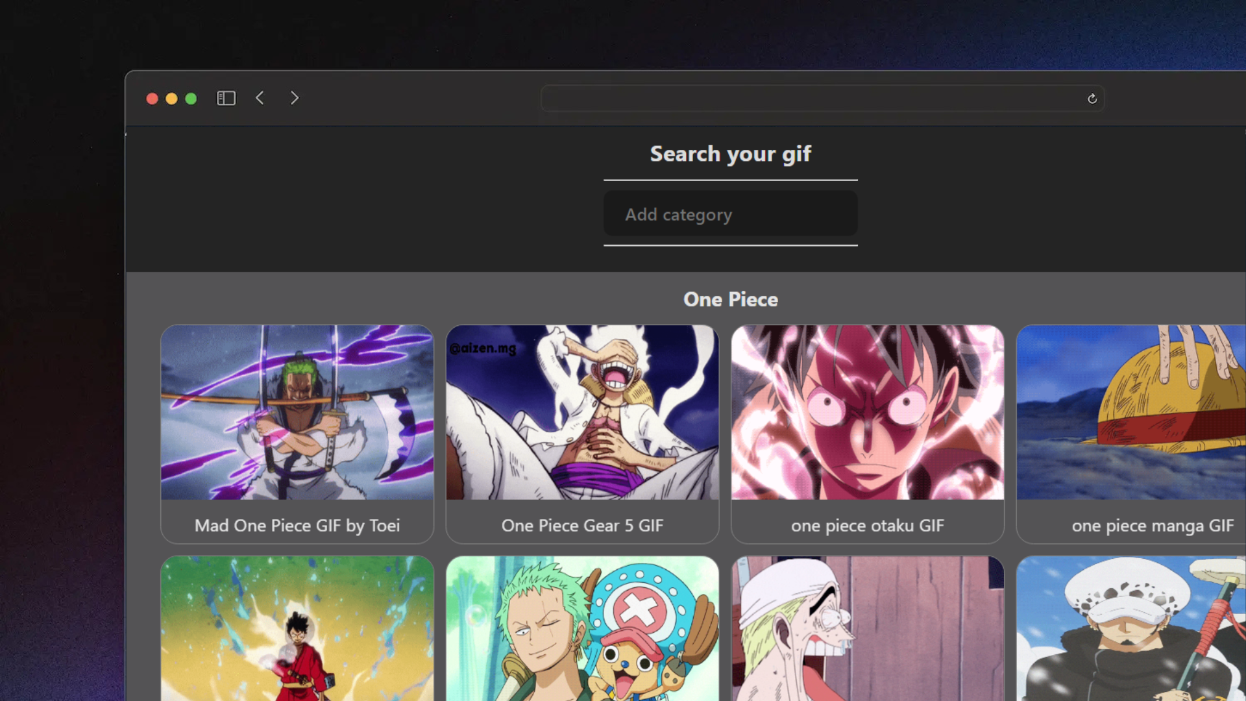Open the Gear 5 Luffy laughing gif
1246x701 pixels.
(582, 412)
